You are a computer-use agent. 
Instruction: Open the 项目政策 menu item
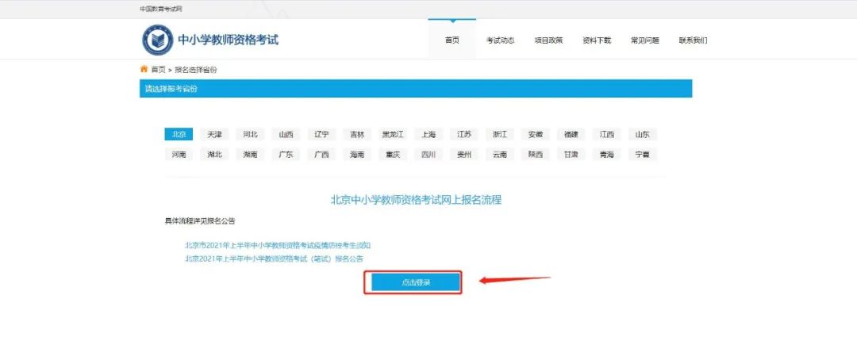(548, 40)
